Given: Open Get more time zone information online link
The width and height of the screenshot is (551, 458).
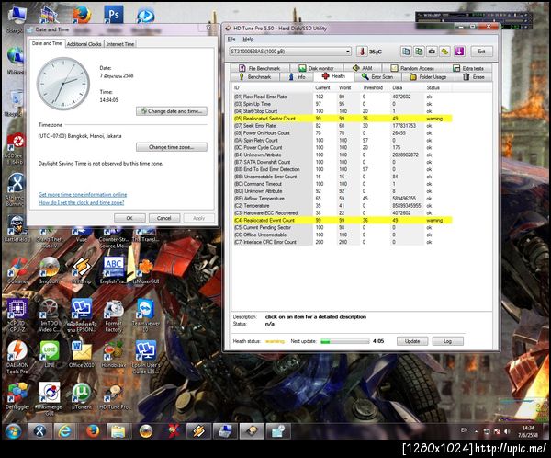Looking at the screenshot, I should (83, 195).
